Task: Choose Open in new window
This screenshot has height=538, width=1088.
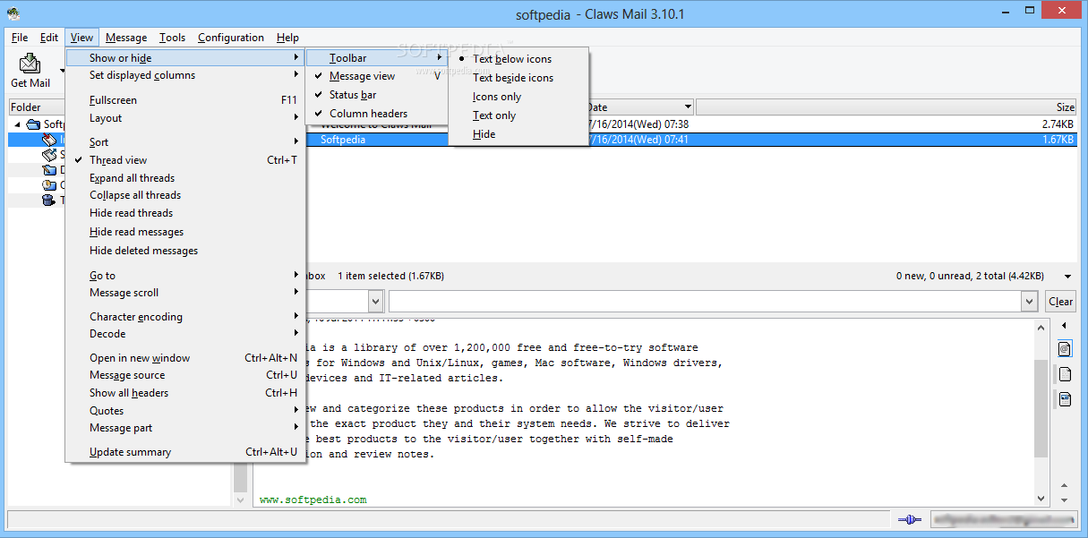Action: [x=186, y=358]
